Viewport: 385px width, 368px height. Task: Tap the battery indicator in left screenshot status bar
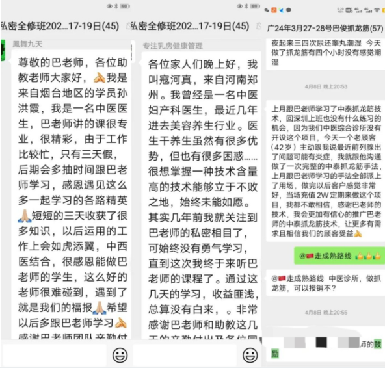125,7
